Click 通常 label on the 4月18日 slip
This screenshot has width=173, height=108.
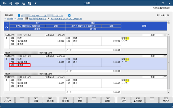[x=153, y=35]
